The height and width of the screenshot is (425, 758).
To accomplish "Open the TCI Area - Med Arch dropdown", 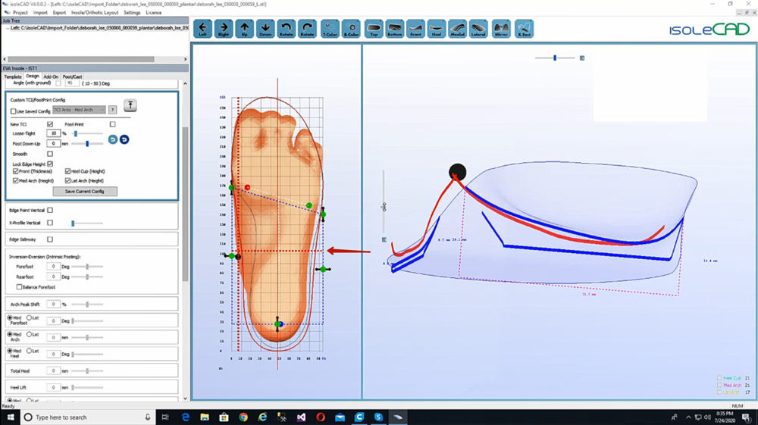I will pos(79,110).
